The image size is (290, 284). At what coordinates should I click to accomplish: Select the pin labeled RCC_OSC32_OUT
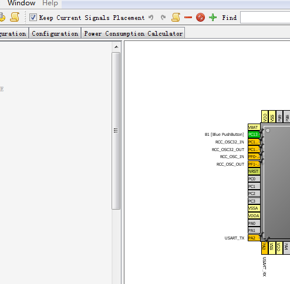(254, 149)
